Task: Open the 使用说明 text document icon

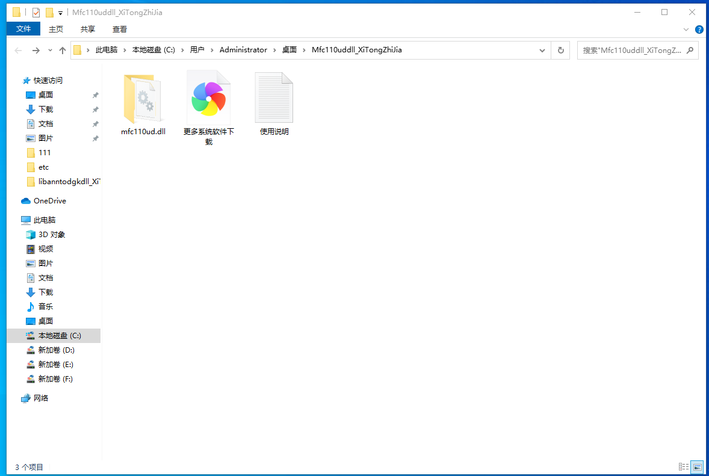Action: tap(274, 97)
